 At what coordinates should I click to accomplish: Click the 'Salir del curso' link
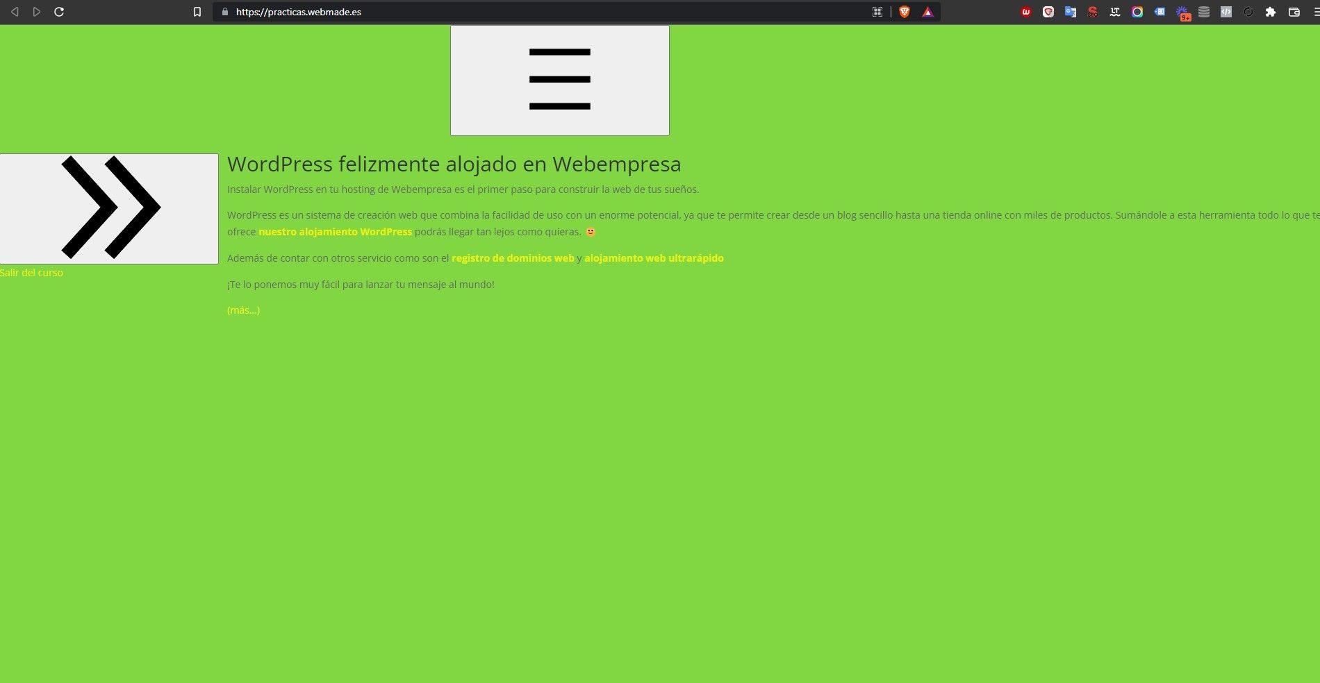click(x=31, y=273)
